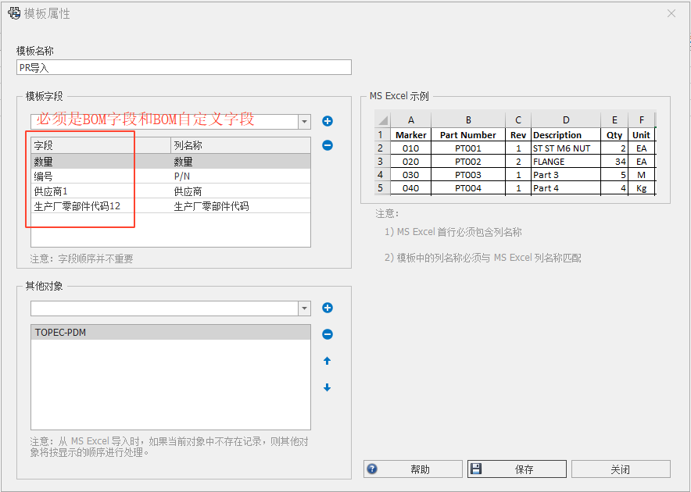Select the 编号 field row

(x=171, y=176)
